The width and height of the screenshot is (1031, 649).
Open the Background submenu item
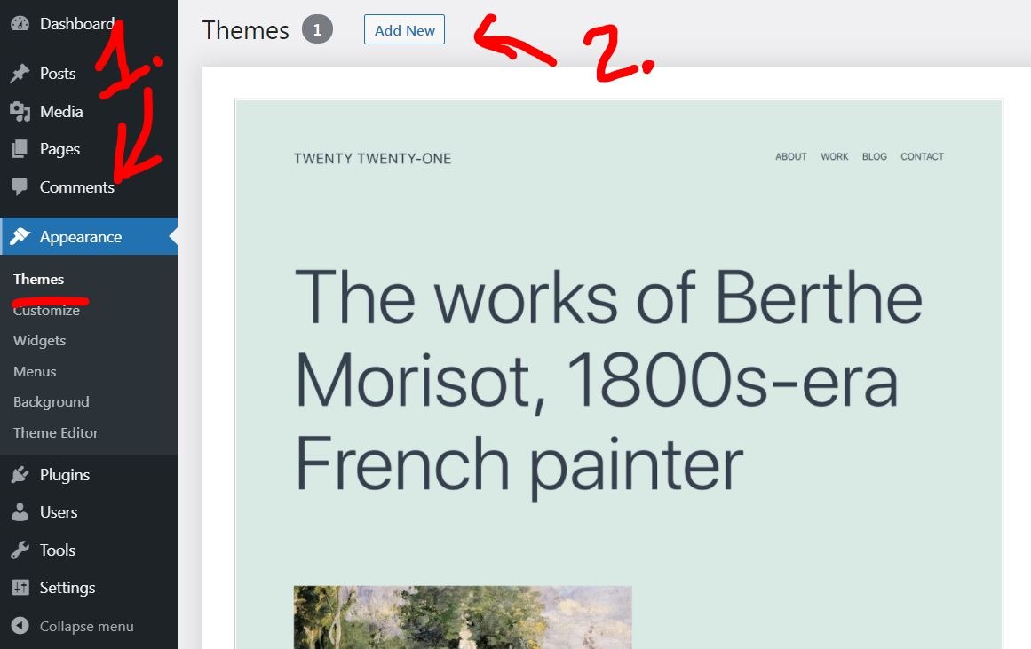coord(51,402)
